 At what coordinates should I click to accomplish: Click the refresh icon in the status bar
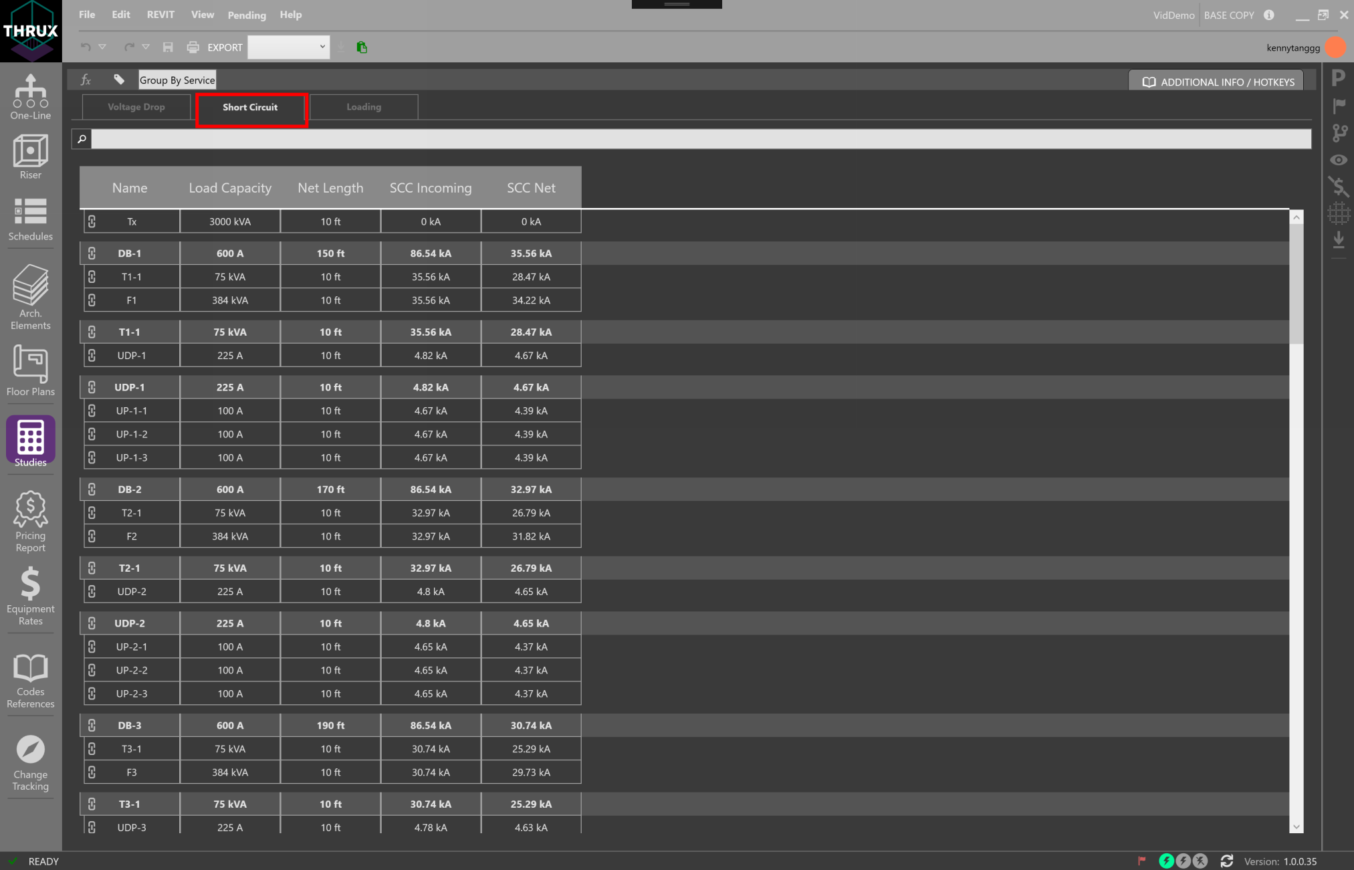click(x=1227, y=861)
